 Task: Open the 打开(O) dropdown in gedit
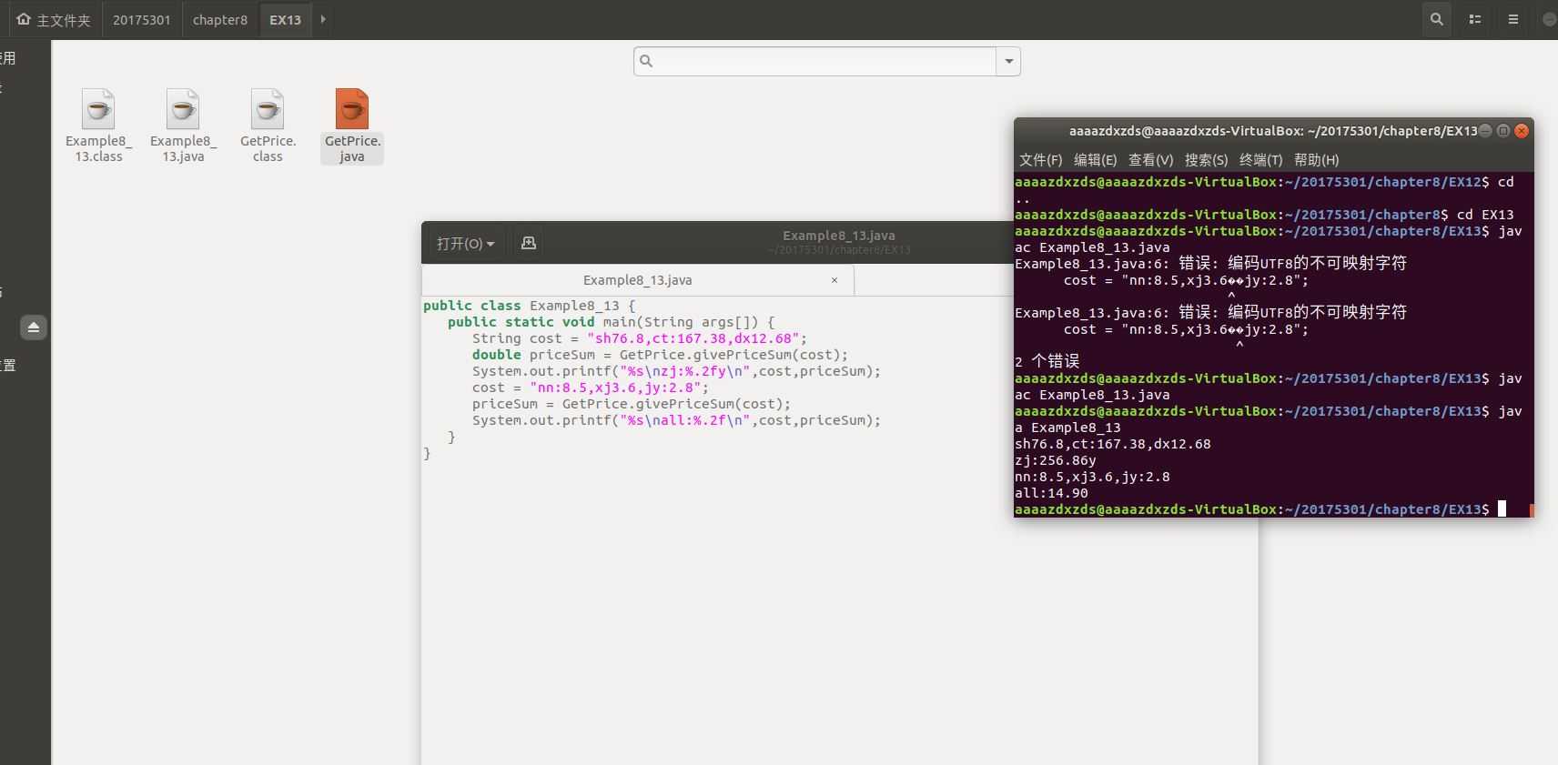click(465, 243)
